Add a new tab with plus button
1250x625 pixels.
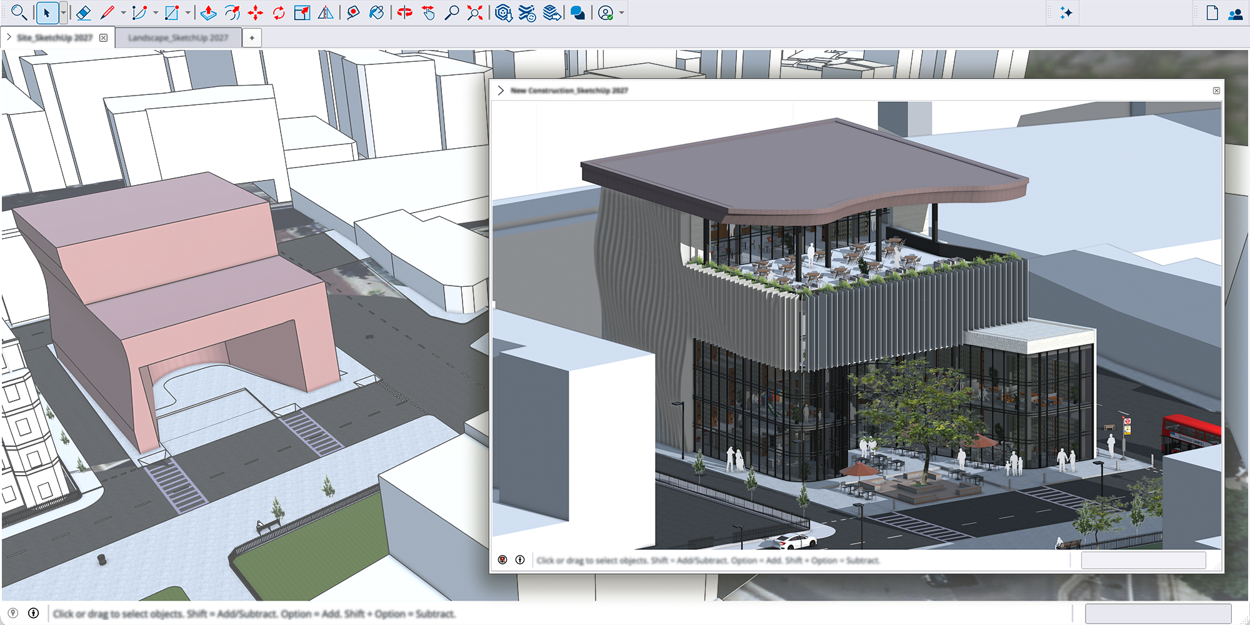pyautogui.click(x=252, y=38)
